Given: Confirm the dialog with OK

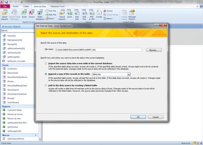Looking at the screenshot, I should pyautogui.click(x=138, y=117).
